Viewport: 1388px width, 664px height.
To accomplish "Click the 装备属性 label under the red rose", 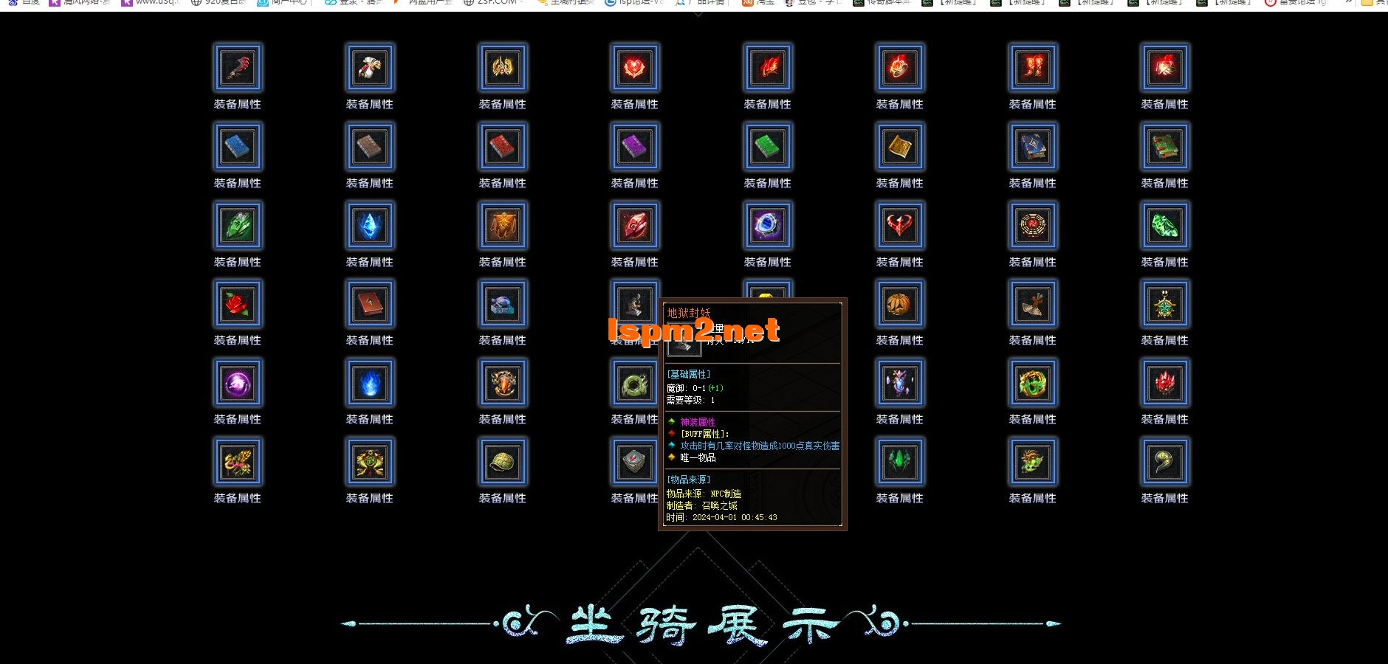I will 238,341.
